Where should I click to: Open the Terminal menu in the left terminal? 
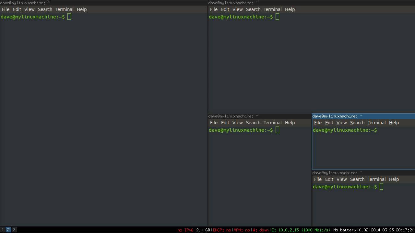pos(64,9)
